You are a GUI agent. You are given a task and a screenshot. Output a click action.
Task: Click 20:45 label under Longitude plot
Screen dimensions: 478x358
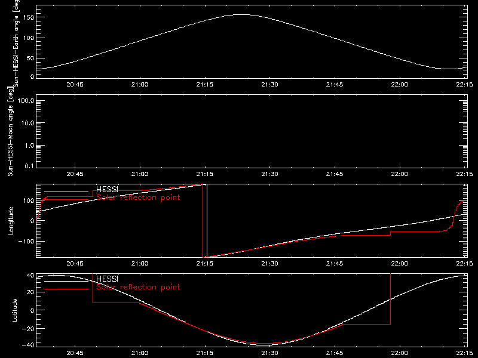pyautogui.click(x=75, y=264)
